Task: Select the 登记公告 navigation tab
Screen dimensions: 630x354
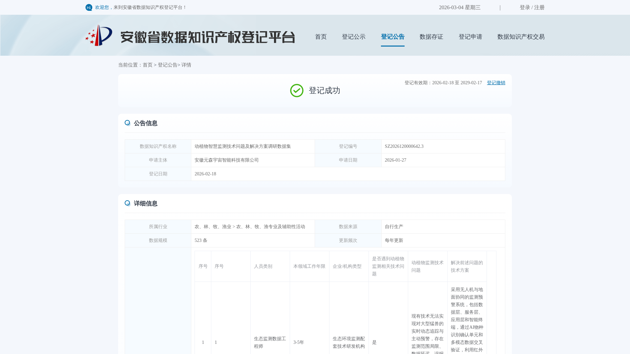Action: 393,37
